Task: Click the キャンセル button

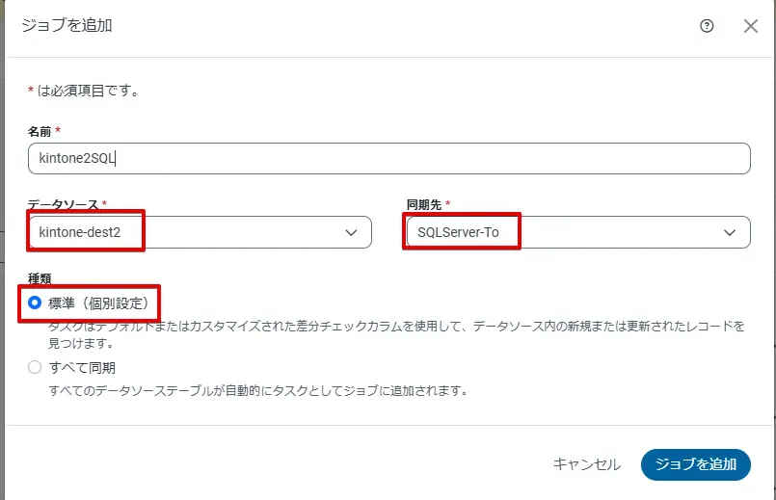Action: 586,464
